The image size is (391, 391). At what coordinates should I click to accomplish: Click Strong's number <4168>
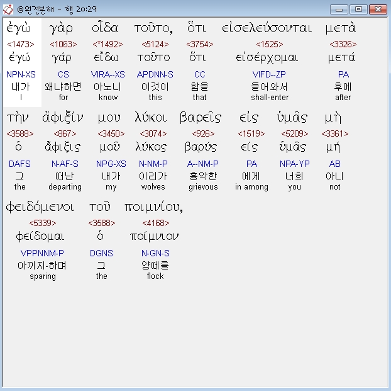(x=156, y=223)
